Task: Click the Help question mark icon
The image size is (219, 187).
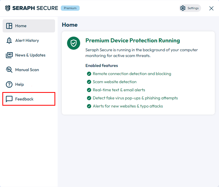Action: (x=9, y=84)
